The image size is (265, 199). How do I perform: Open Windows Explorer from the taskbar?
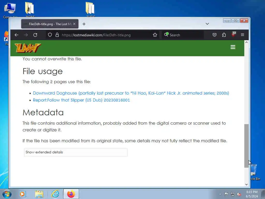39,194
